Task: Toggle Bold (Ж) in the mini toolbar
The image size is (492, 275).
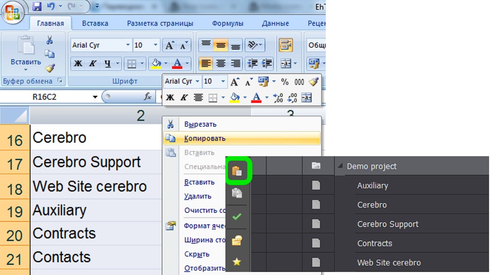Action: [170, 98]
